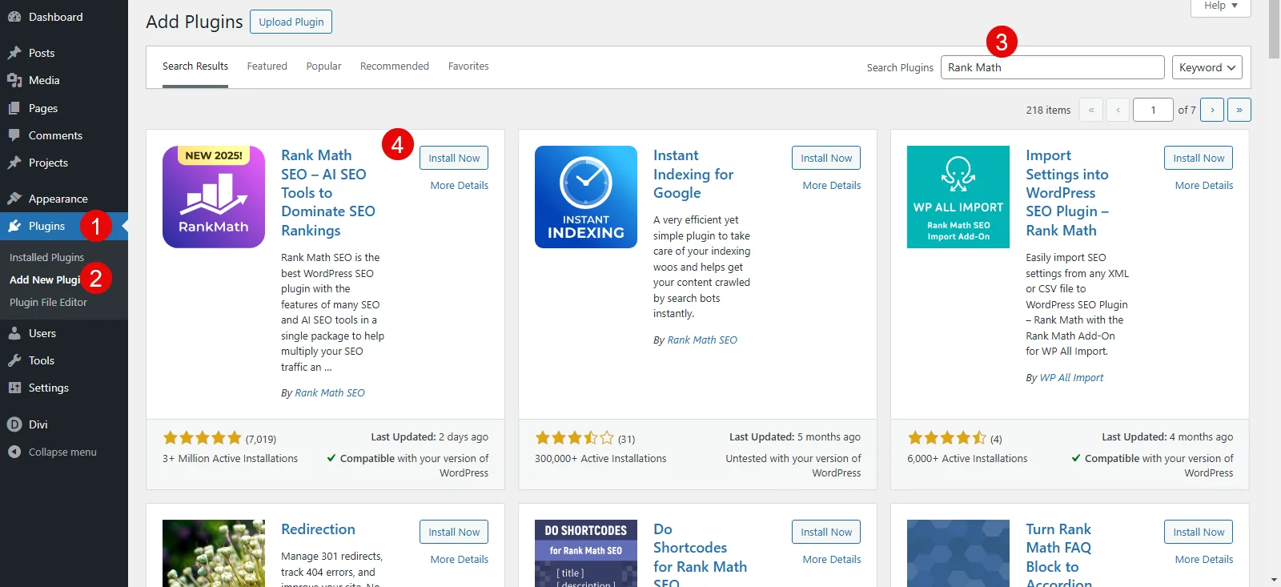Switch to Popular tab

point(323,66)
